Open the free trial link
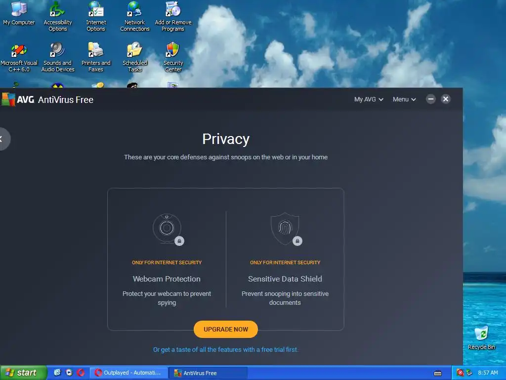Image resolution: width=506 pixels, height=380 pixels. pyautogui.click(x=225, y=350)
